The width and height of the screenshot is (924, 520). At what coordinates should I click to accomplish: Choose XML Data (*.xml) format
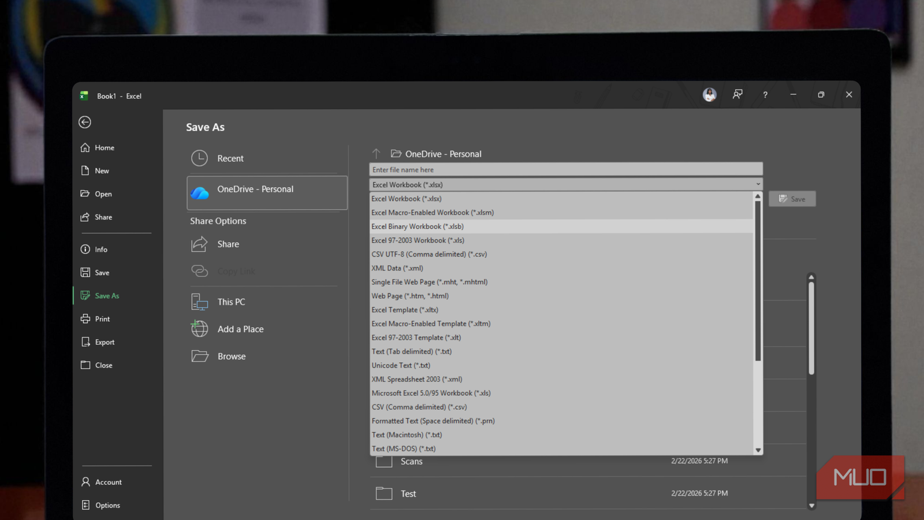click(561, 268)
